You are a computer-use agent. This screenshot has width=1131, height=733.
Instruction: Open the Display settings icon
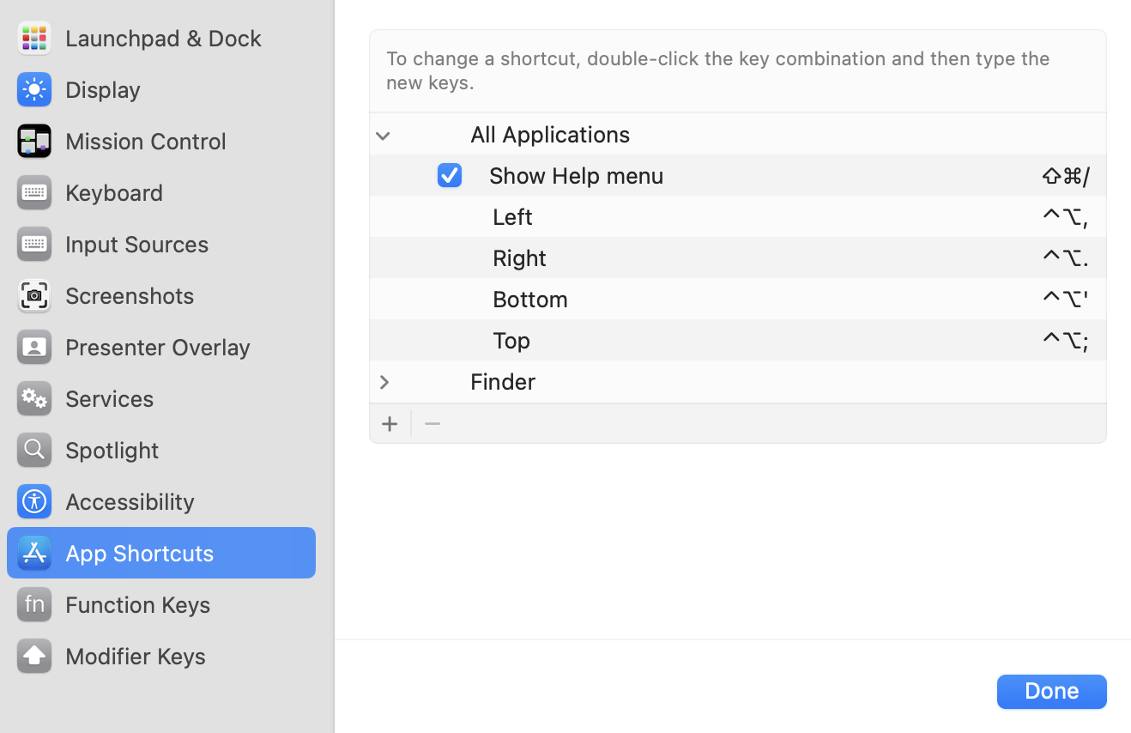(x=34, y=89)
